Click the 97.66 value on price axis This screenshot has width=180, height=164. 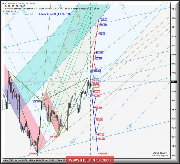click(x=174, y=55)
